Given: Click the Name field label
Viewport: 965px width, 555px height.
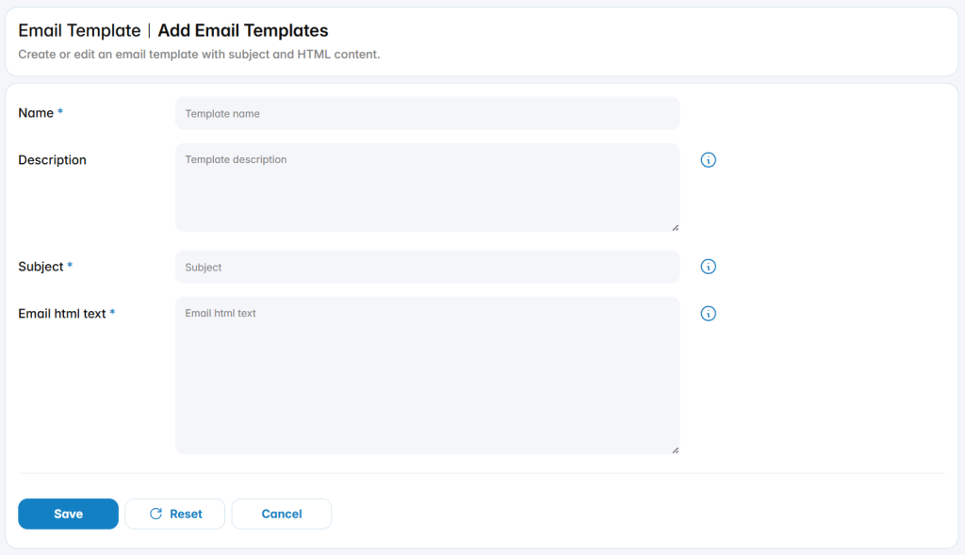Looking at the screenshot, I should (36, 113).
